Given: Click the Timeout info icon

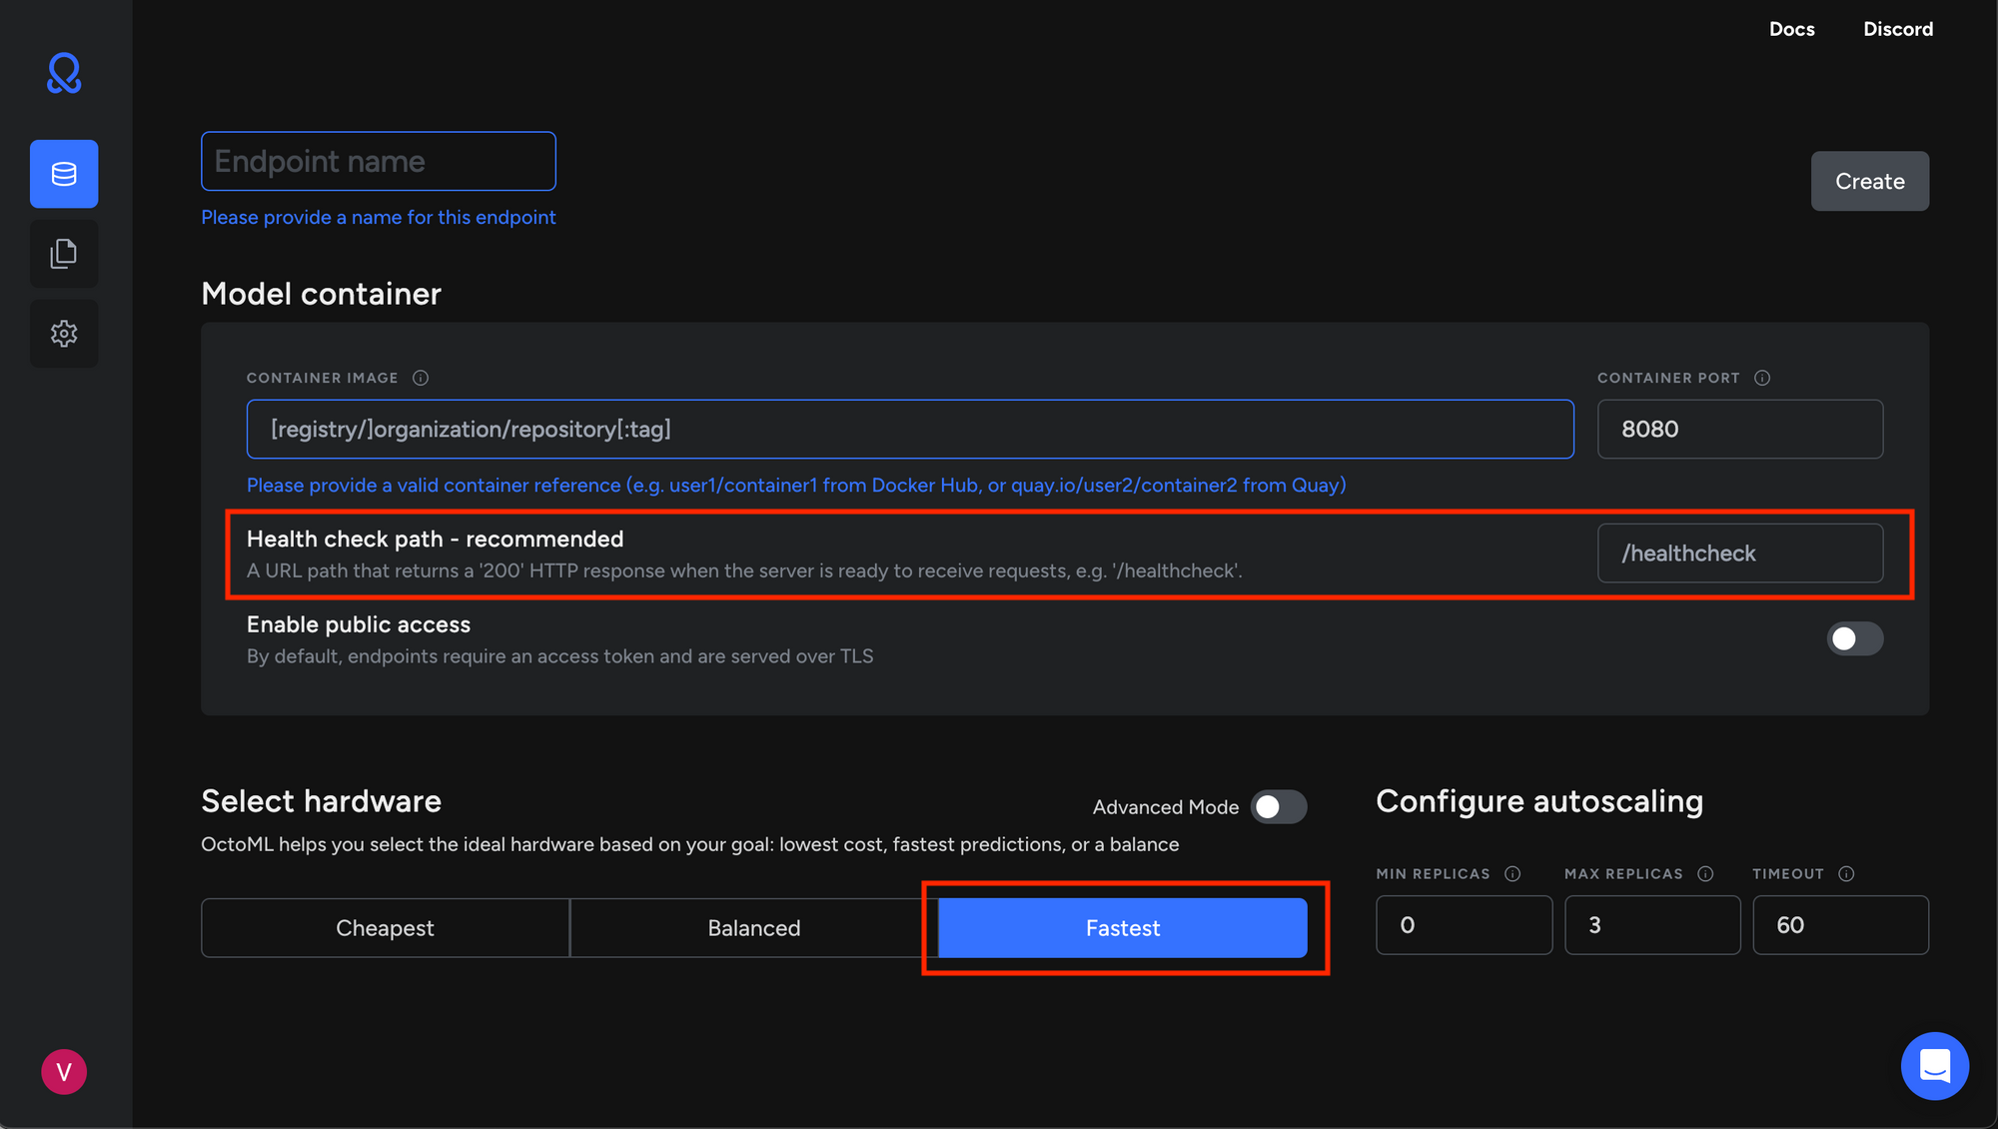Looking at the screenshot, I should pos(1846,874).
